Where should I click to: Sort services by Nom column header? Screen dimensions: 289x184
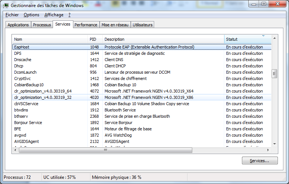coord(50,39)
